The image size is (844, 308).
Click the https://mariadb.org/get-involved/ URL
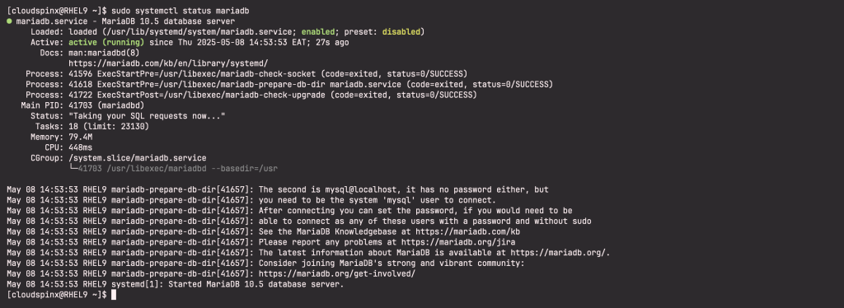337,273
